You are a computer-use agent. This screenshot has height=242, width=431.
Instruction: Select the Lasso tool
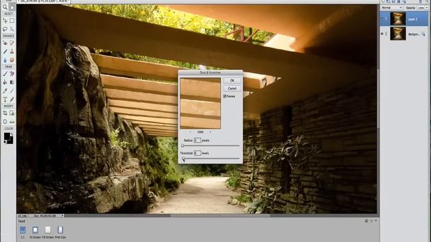click(5, 29)
